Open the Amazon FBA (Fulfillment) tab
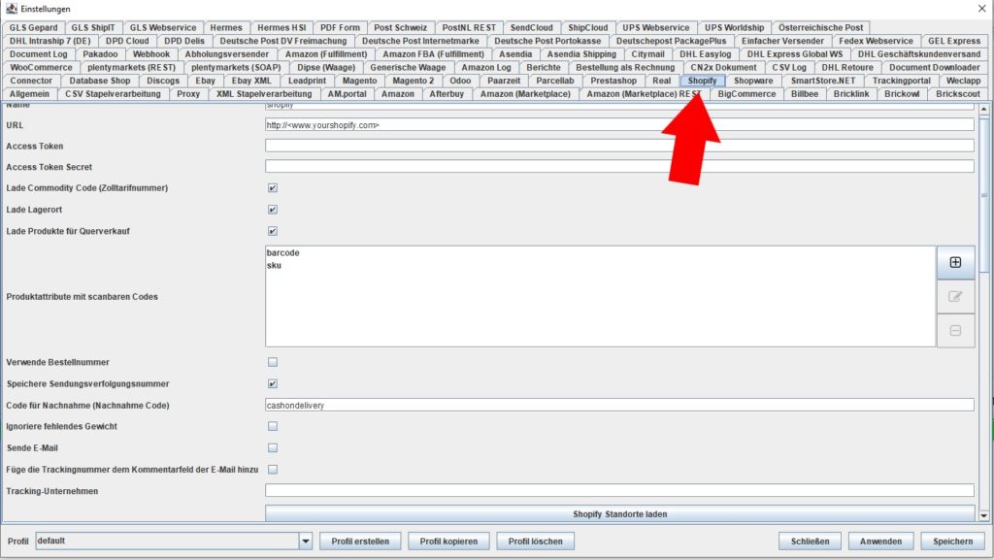Screen dimensions: 994x559 coord(433,54)
